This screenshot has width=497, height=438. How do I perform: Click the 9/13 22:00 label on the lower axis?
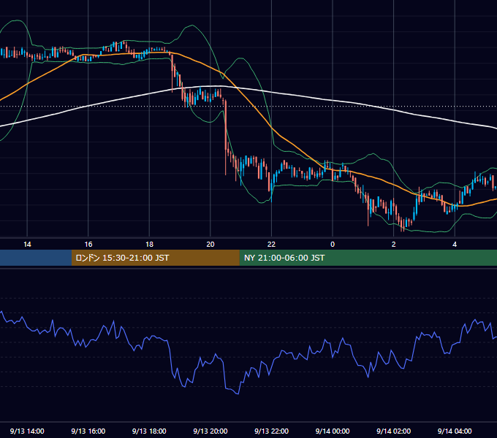tap(272, 431)
